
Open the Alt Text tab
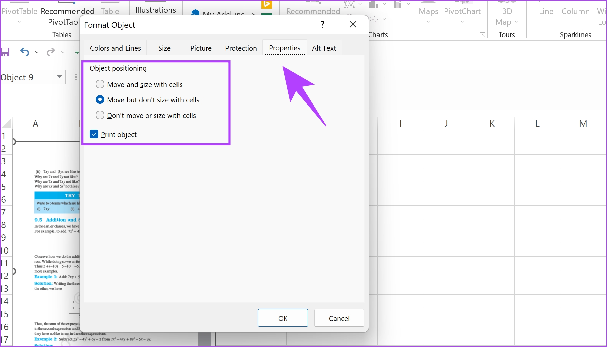pos(324,48)
